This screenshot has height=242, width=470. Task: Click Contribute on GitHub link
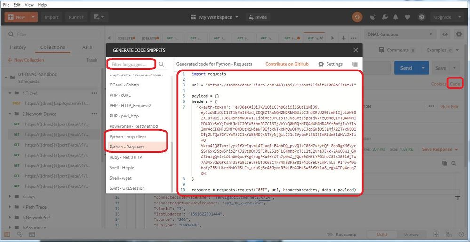pyautogui.click(x=287, y=64)
